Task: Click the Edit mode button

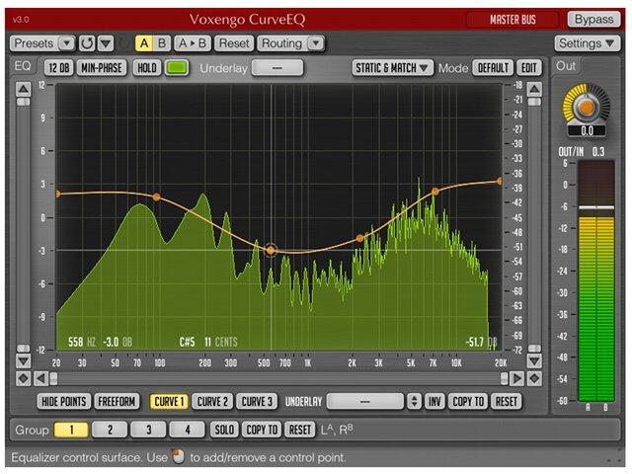Action: pos(529,68)
